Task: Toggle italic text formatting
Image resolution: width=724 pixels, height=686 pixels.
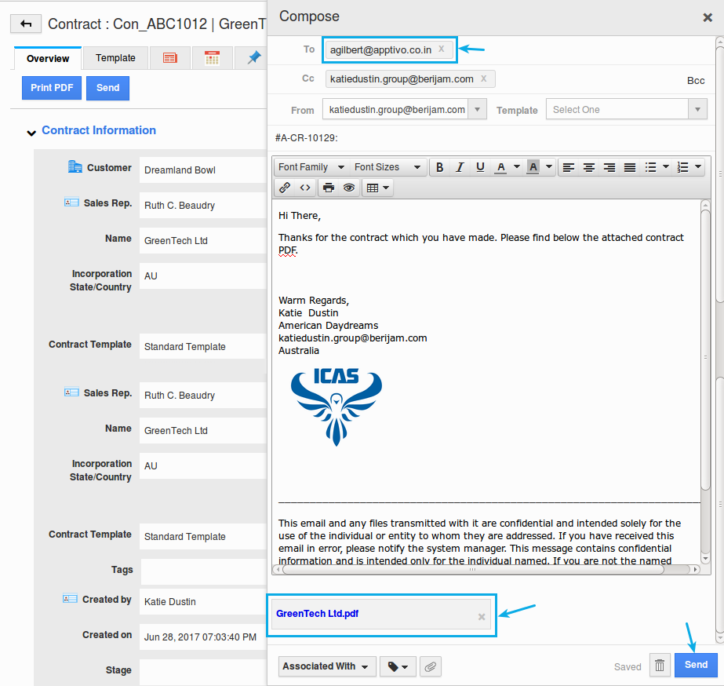Action: point(460,167)
